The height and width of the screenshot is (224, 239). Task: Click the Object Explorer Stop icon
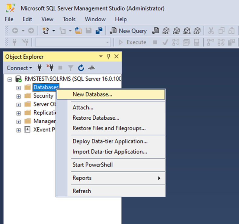click(x=60, y=68)
